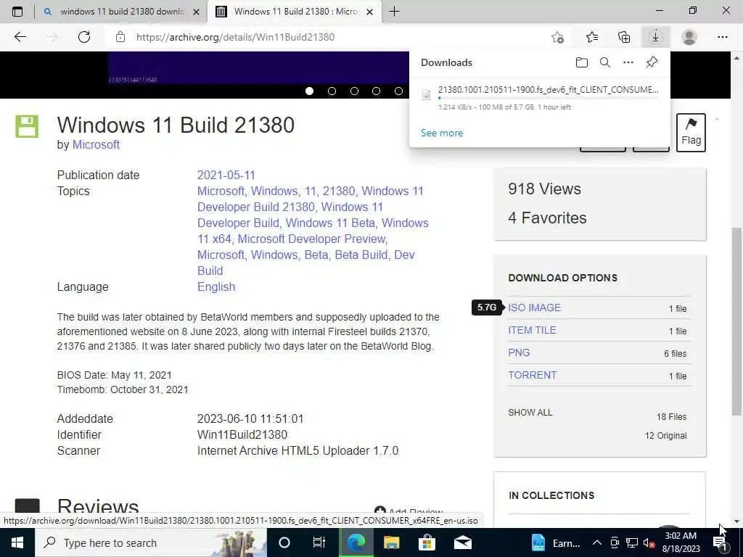This screenshot has width=743, height=557.
Task: Open the PNG download option
Action: click(x=519, y=353)
